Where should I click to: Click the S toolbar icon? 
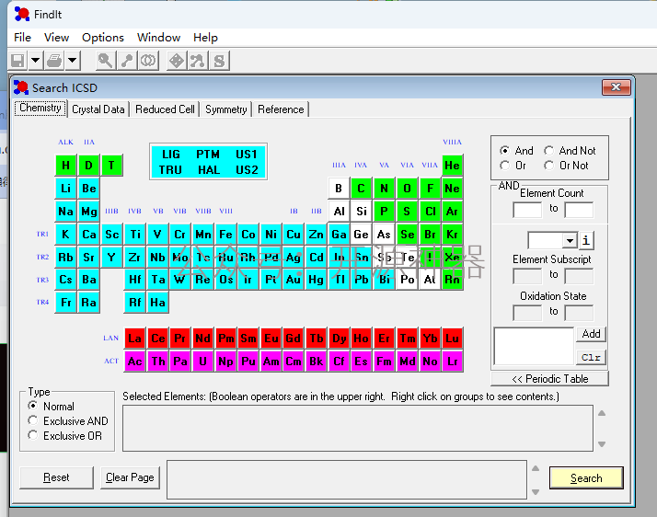click(x=219, y=61)
